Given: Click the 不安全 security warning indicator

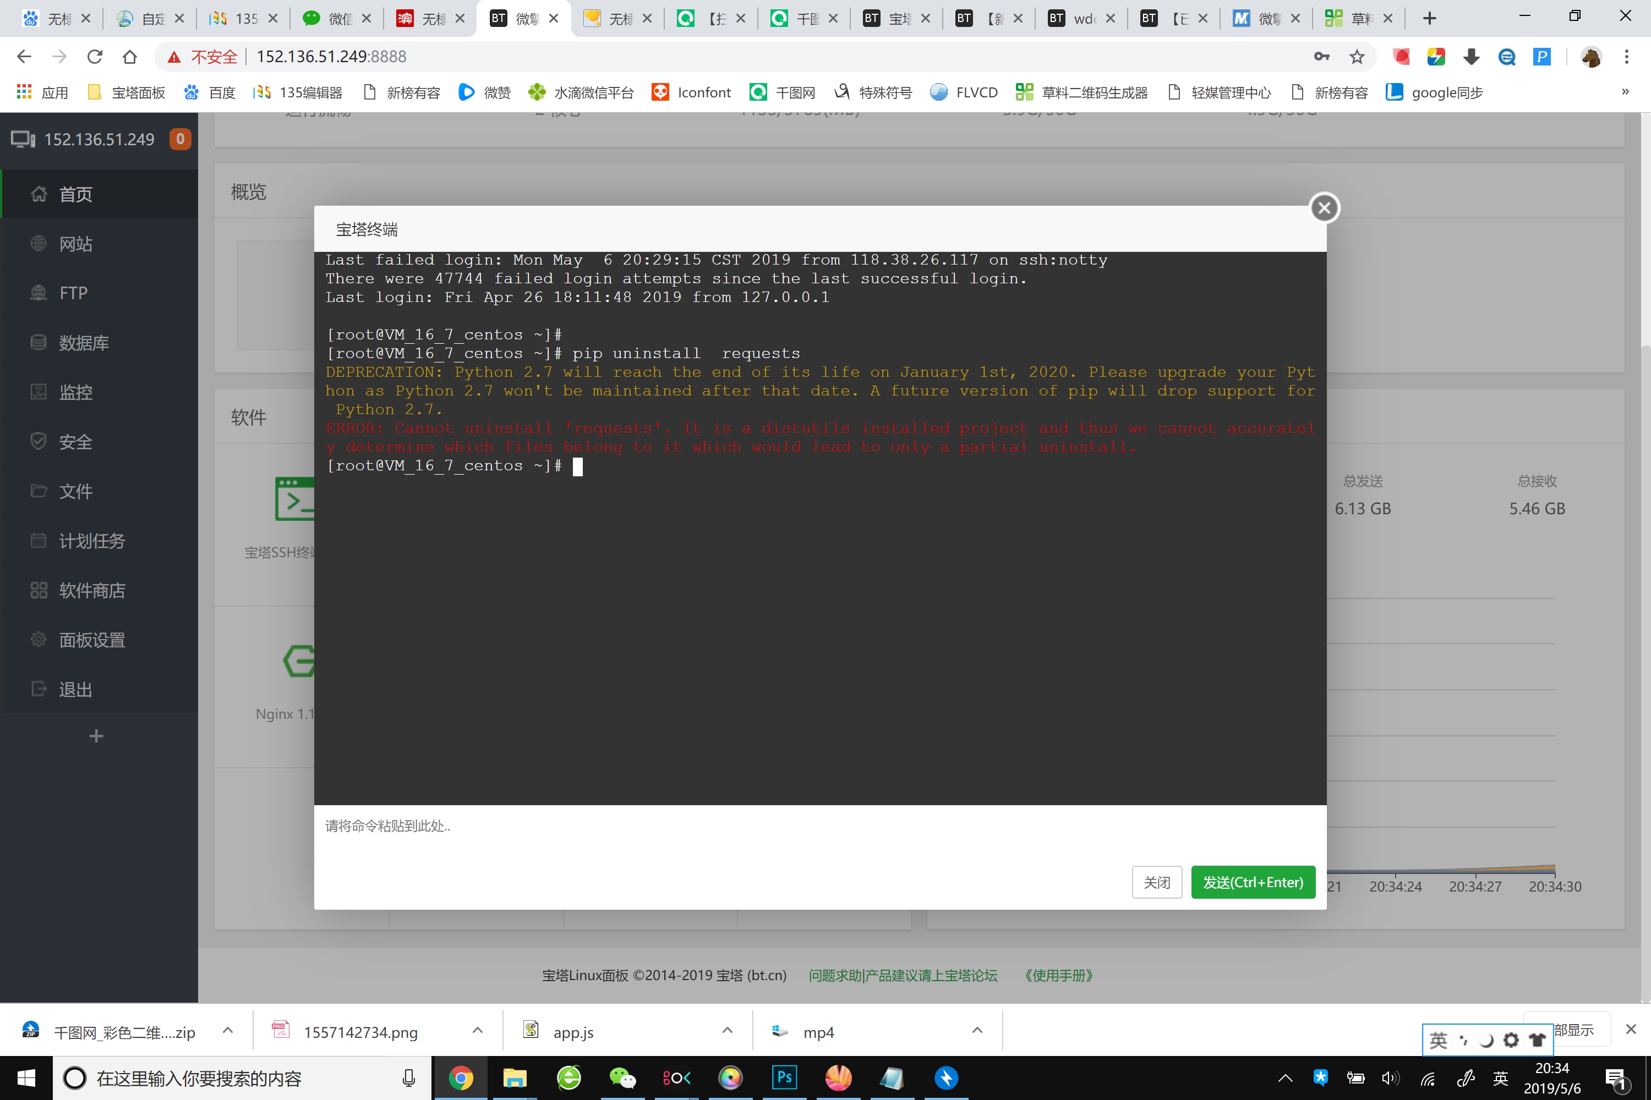Looking at the screenshot, I should pos(203,56).
